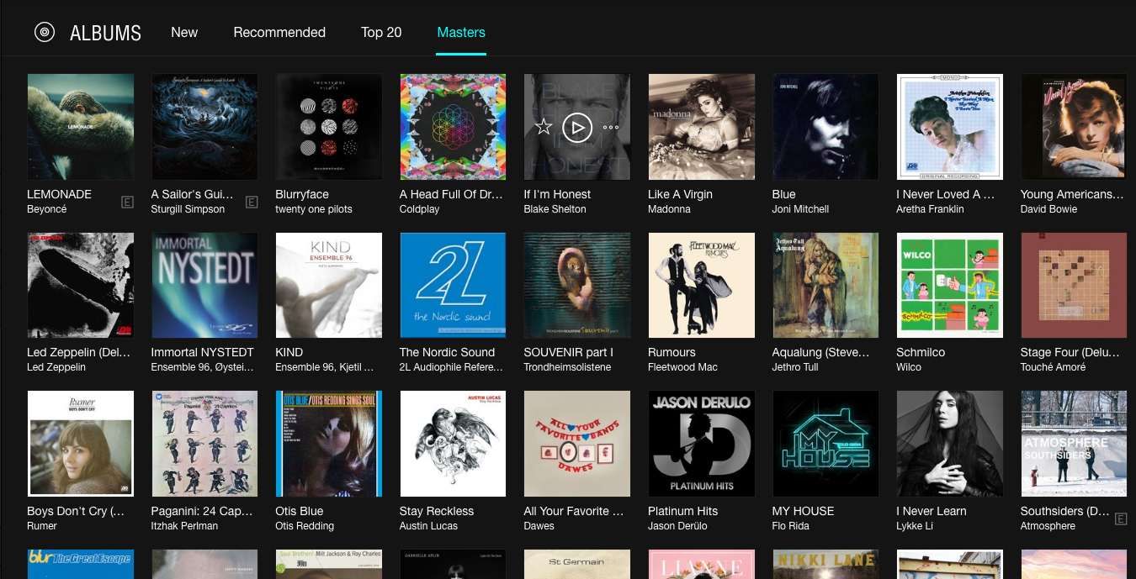This screenshot has height=579, width=1136.
Task: Click the LEMONADE album title
Action: [60, 194]
